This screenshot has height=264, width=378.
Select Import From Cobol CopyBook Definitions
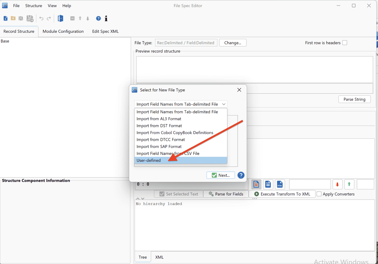pos(181,133)
